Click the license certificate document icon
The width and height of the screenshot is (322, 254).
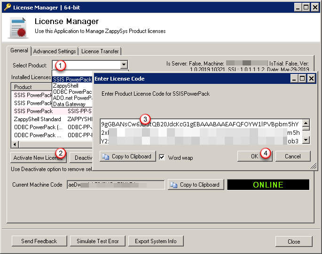pyautogui.click(x=18, y=28)
